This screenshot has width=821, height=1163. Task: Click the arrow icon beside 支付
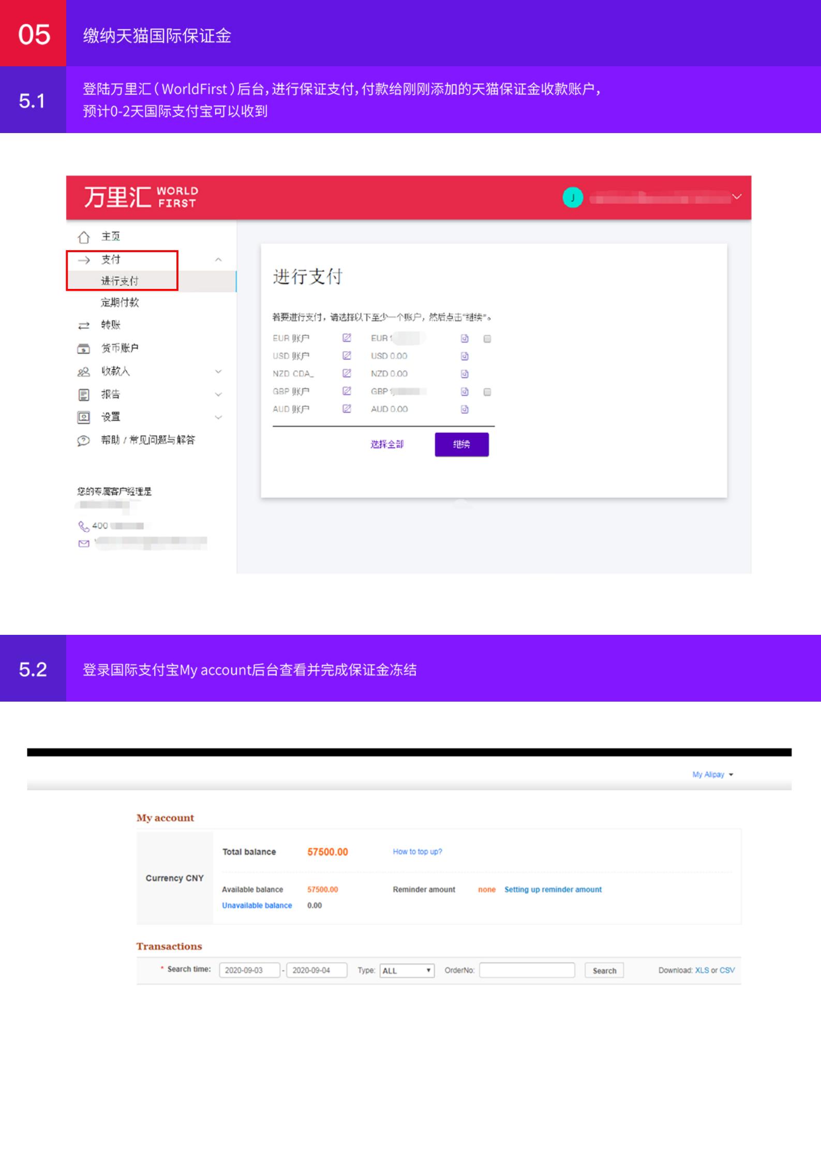[84, 260]
